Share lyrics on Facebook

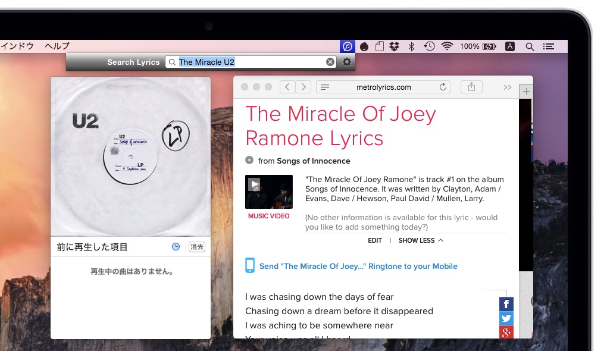pos(506,304)
